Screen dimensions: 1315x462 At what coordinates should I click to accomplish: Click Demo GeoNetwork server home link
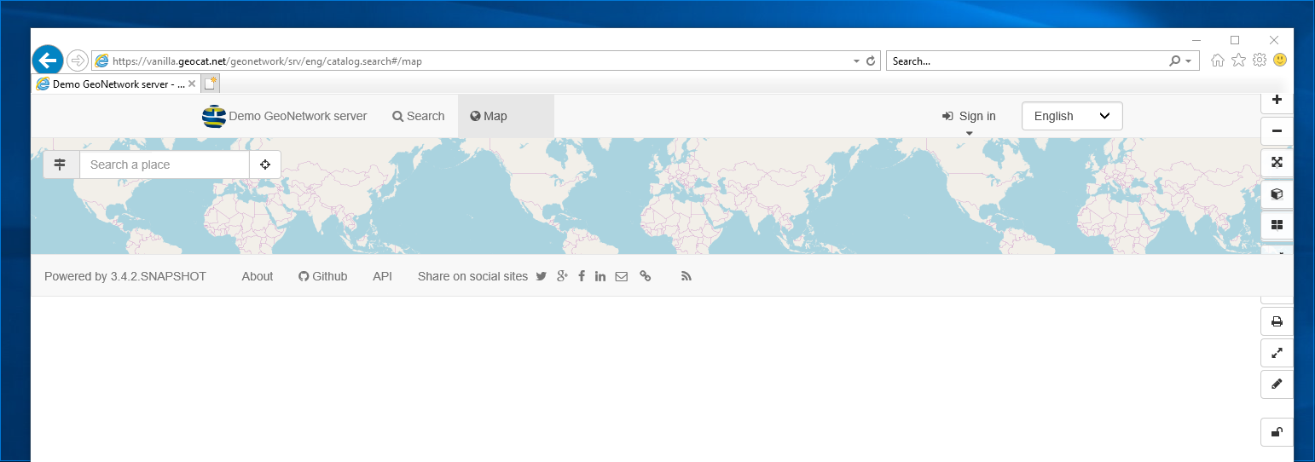(x=298, y=116)
